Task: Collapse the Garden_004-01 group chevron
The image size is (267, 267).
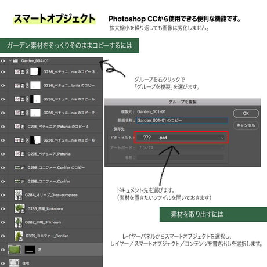Action: click(x=10, y=60)
